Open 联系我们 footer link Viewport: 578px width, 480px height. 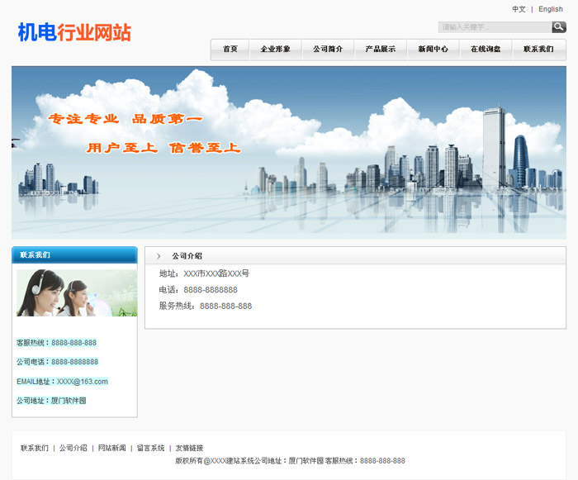point(35,448)
